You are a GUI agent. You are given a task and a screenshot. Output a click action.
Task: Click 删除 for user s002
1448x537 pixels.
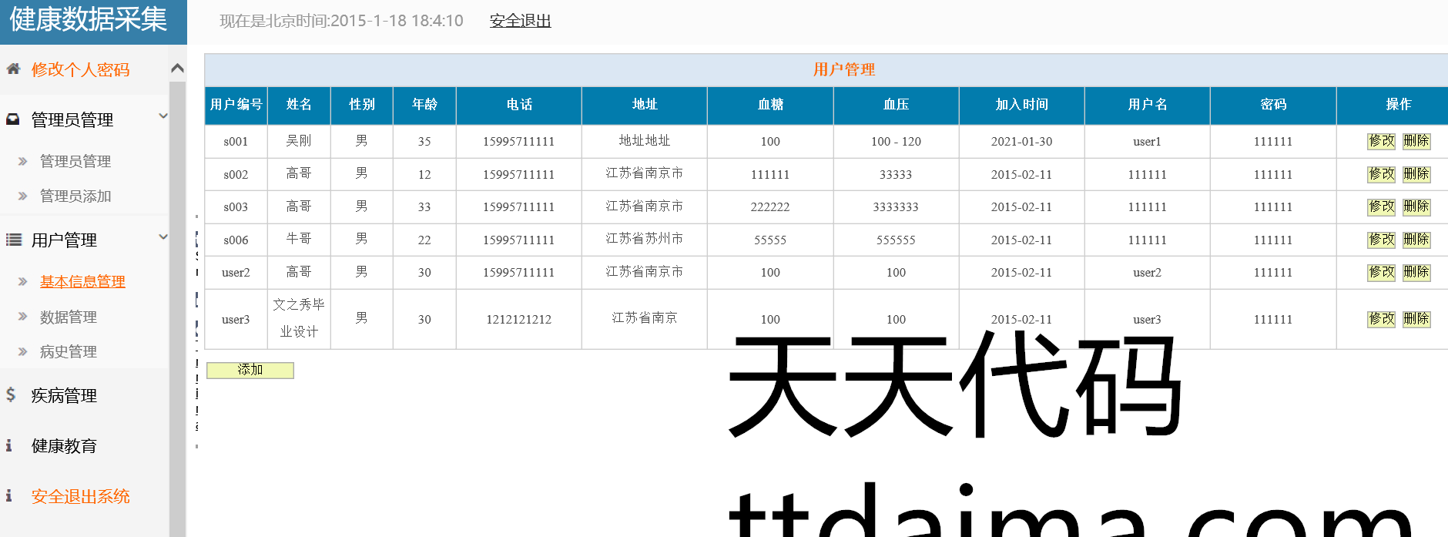click(1416, 174)
